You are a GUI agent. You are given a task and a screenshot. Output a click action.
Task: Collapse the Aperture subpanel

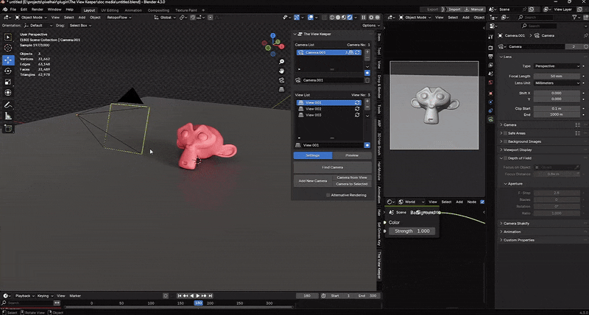(514, 184)
